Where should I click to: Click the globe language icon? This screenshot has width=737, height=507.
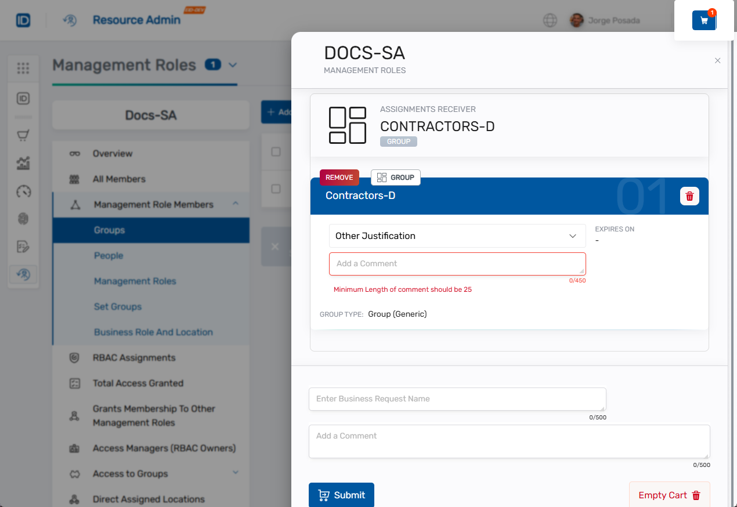click(x=550, y=20)
